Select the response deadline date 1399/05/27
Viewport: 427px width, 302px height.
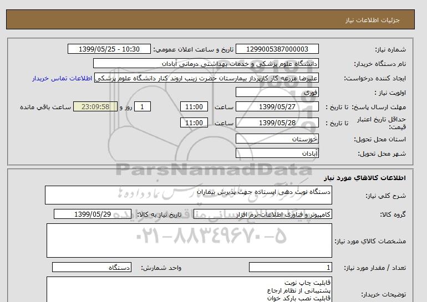[277, 106]
